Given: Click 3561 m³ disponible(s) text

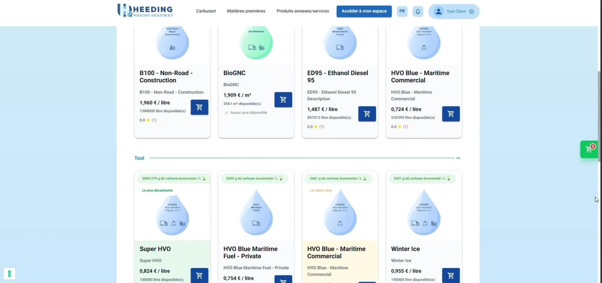Looking at the screenshot, I should point(242,104).
